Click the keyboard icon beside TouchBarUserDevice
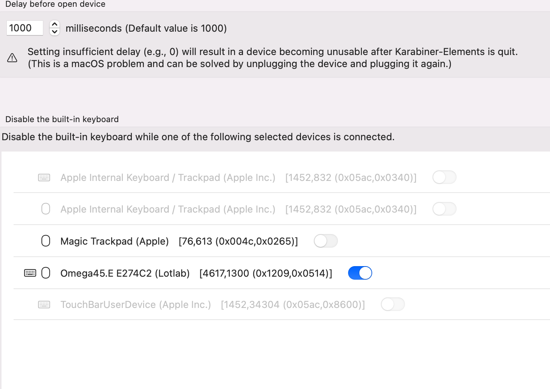Viewport: 550px width, 389px height. [44, 304]
